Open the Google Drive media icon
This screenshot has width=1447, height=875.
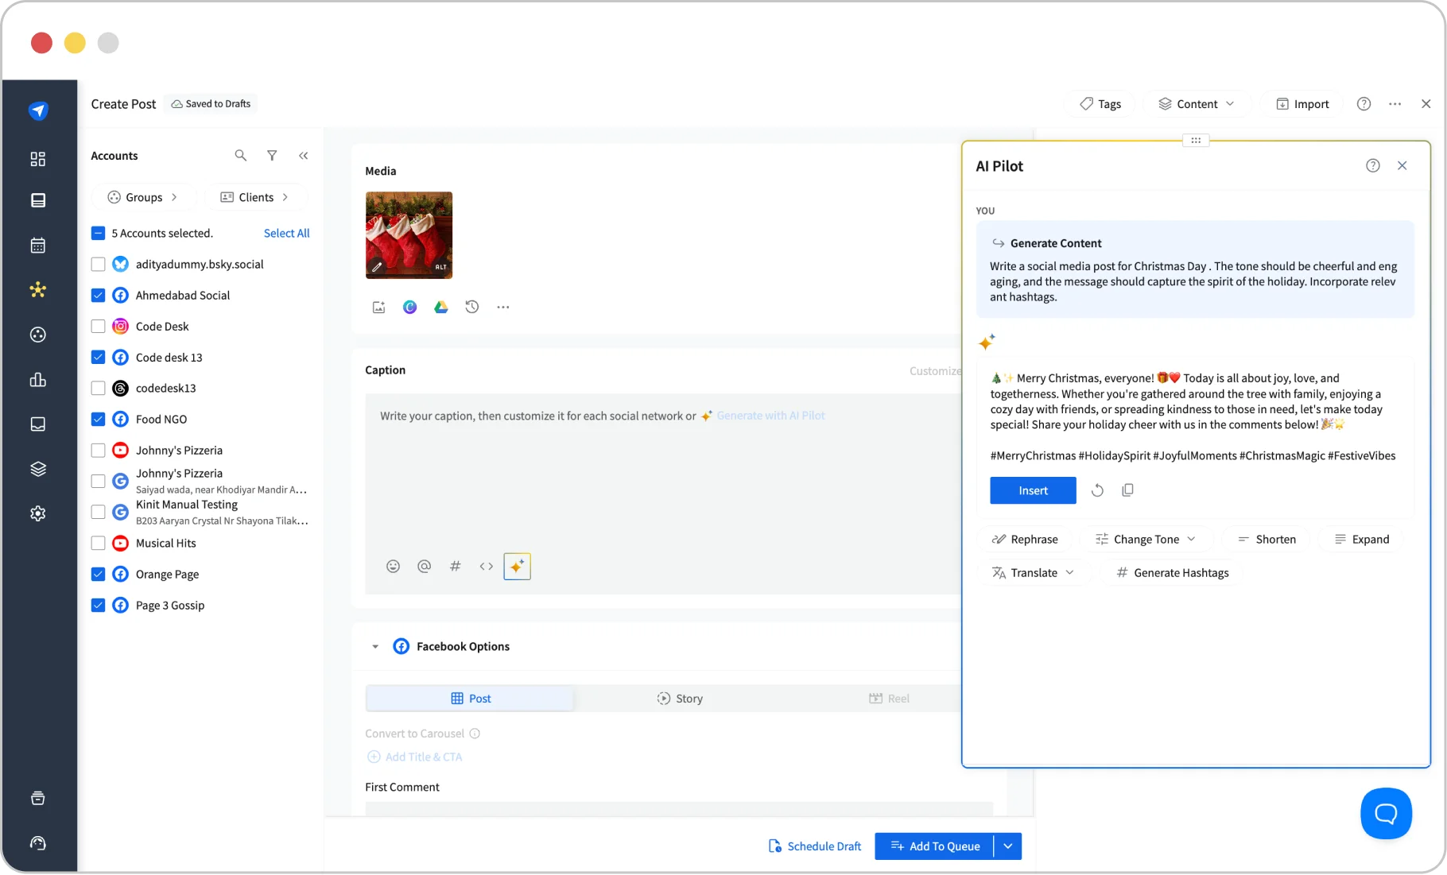(441, 307)
